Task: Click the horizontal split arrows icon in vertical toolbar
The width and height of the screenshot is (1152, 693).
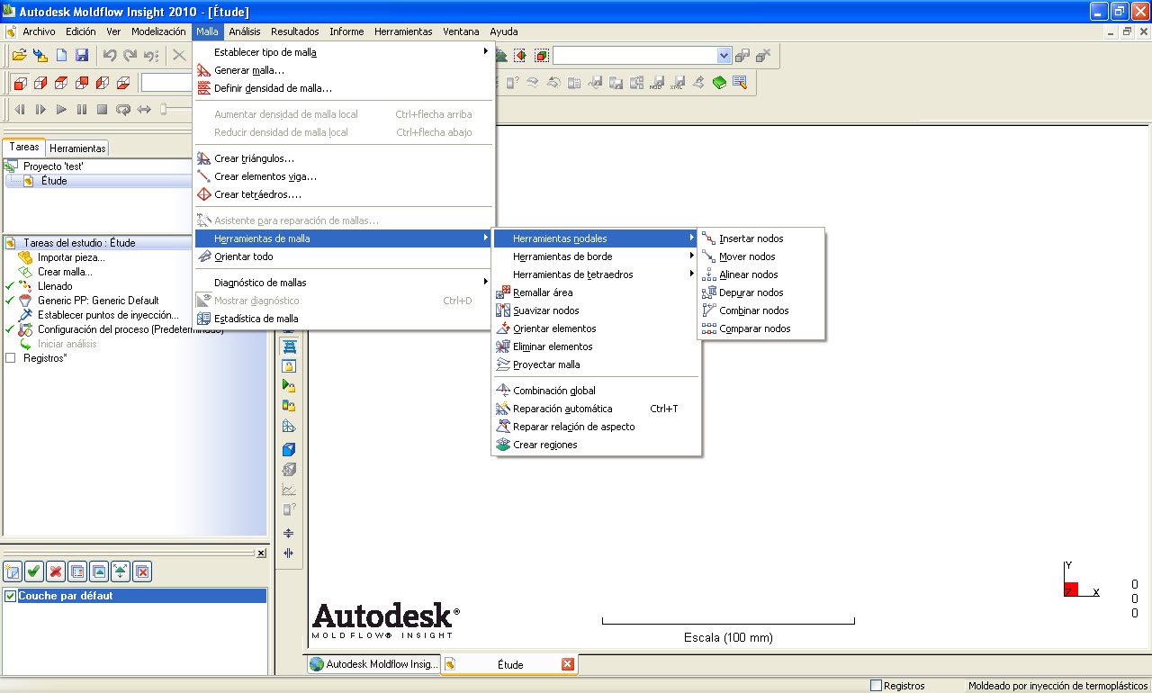Action: [x=289, y=533]
